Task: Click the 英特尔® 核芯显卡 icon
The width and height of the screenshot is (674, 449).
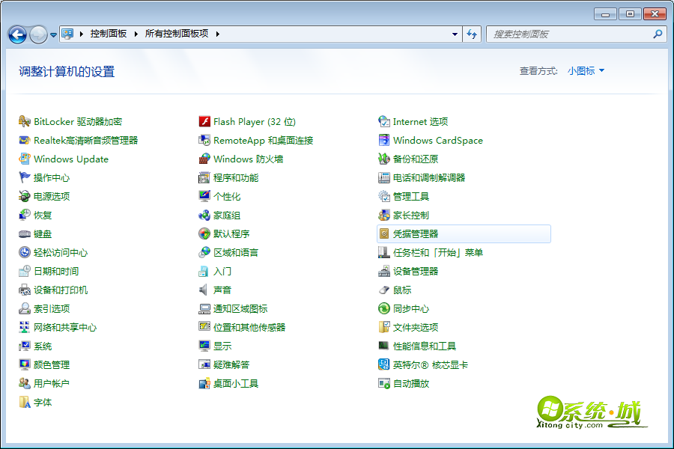Action: click(x=384, y=364)
